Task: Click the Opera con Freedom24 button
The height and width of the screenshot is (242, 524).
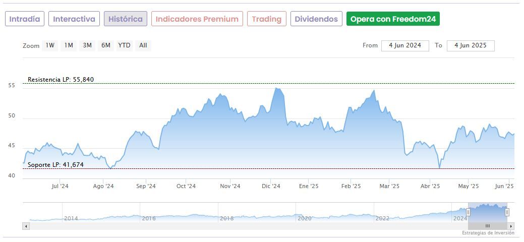Action: tap(393, 19)
